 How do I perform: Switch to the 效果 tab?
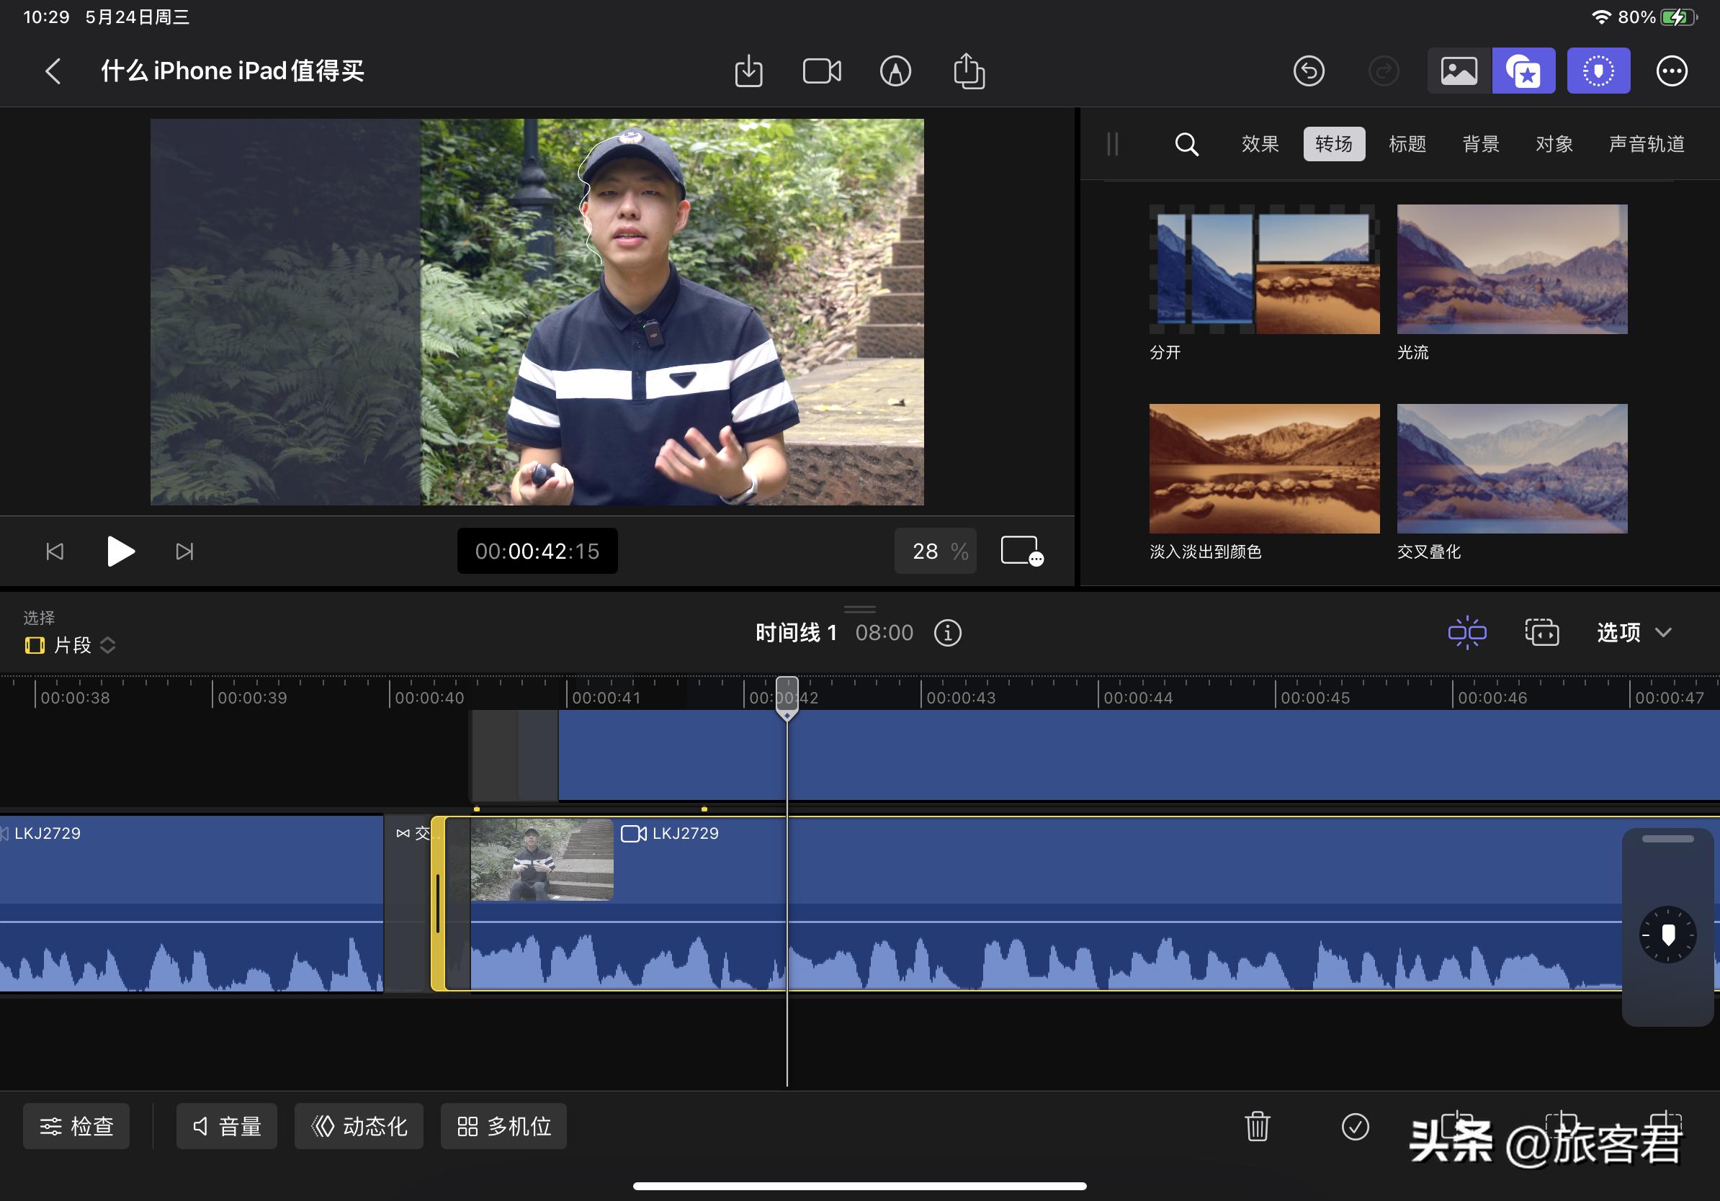[1259, 144]
